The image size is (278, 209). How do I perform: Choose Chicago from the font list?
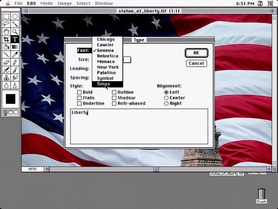(107, 39)
